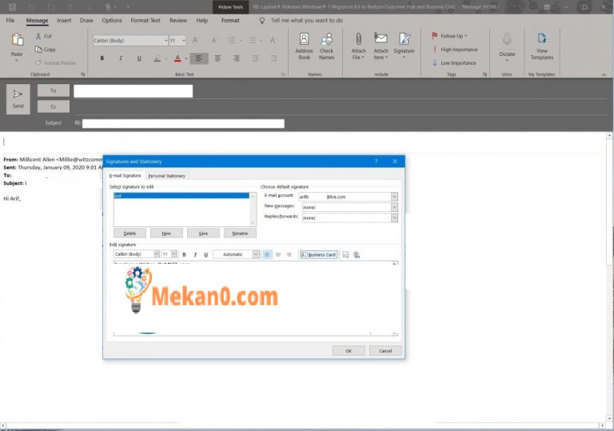Open View Templates in My Templates
614x431 pixels.
[x=542, y=46]
